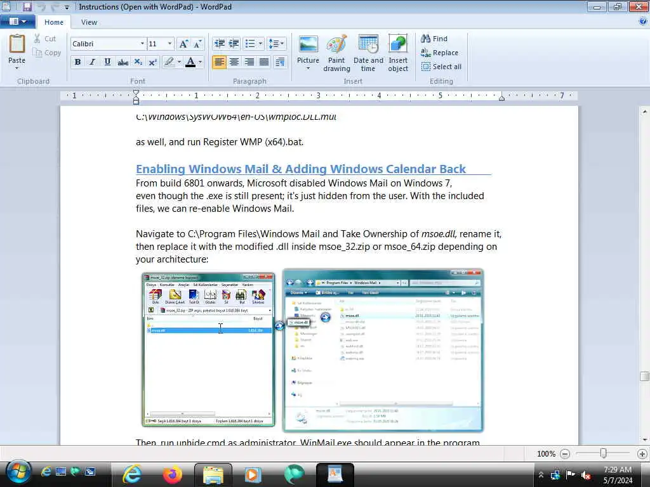Insert Date and time
Screen dimensions: 650x487
[368, 53]
